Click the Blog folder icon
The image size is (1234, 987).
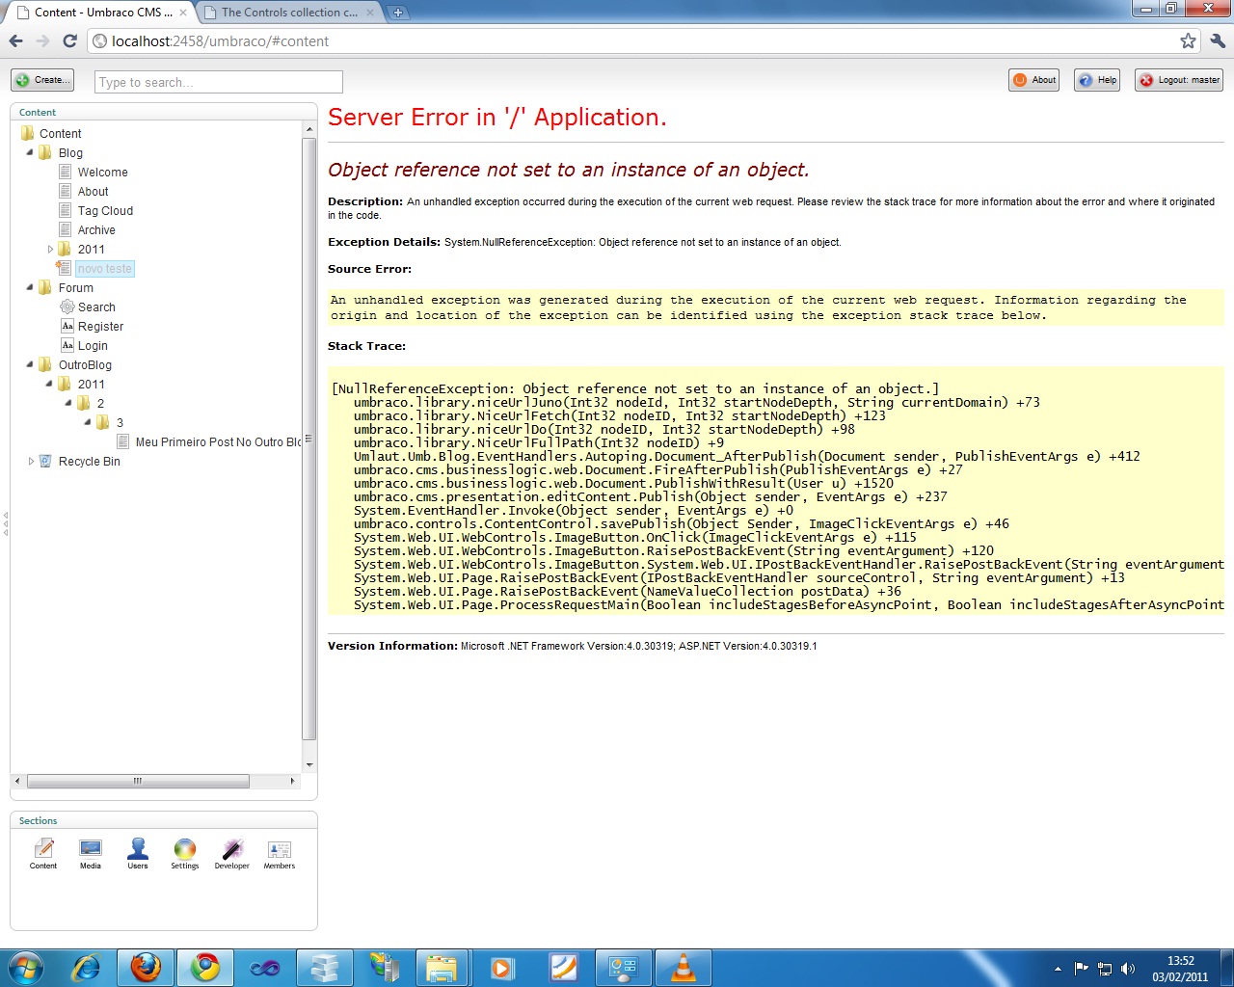tap(45, 152)
